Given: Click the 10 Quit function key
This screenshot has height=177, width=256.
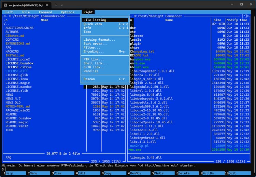Looking at the screenshot, I should coord(238,173).
